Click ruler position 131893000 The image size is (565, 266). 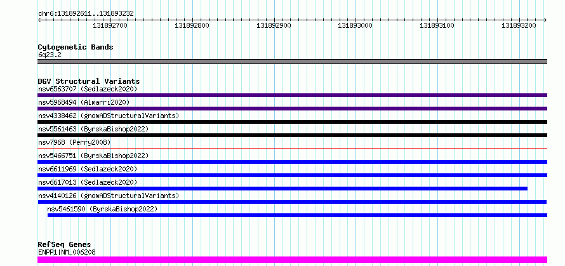click(x=356, y=25)
